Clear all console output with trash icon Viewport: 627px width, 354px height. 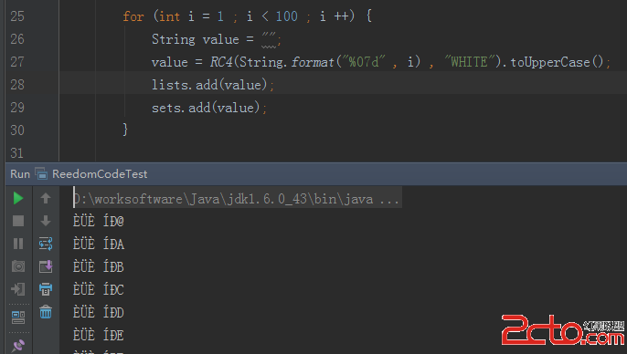click(46, 312)
